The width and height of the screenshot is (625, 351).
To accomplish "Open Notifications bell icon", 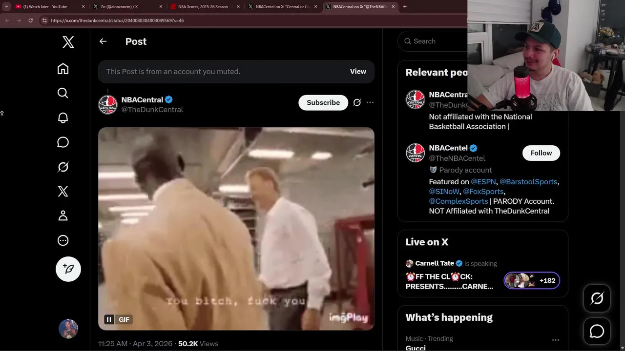I will (x=63, y=117).
